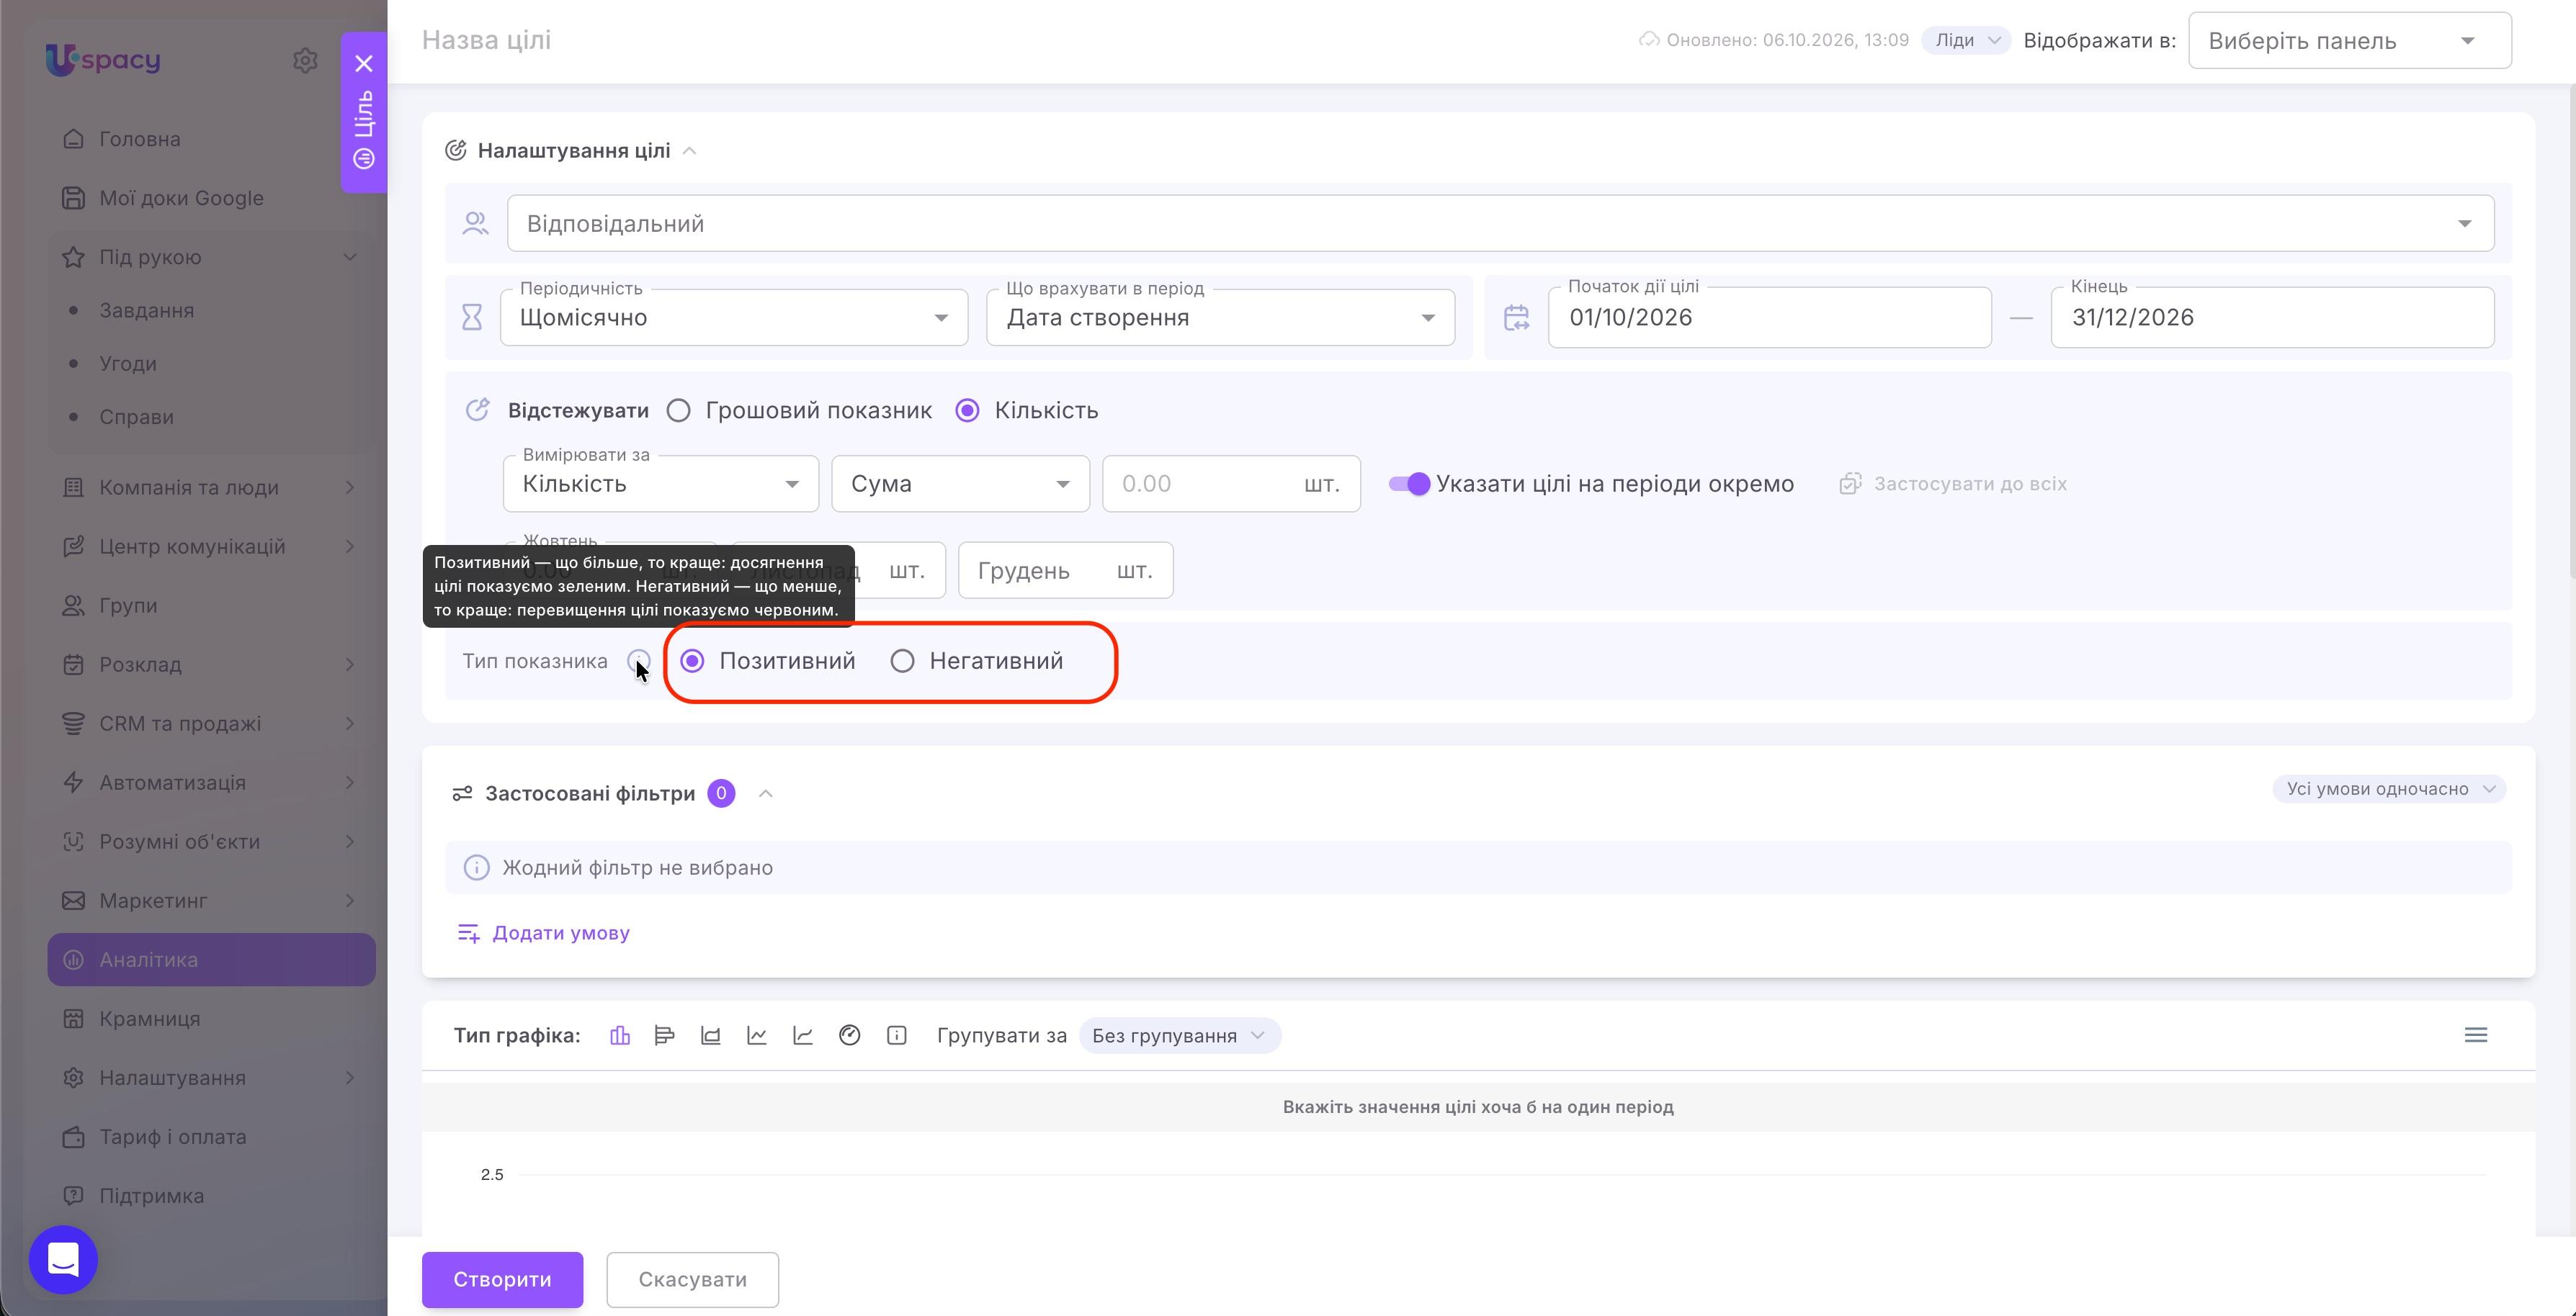Select the line chart type icon
The image size is (2576, 1316).
757,1035
